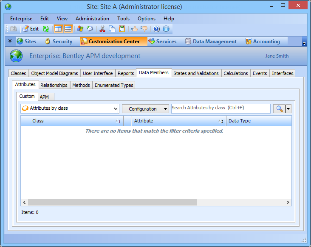Image resolution: width=311 pixels, height=247 pixels.
Task: Sort by the Attribute column header
Action: click(179, 121)
